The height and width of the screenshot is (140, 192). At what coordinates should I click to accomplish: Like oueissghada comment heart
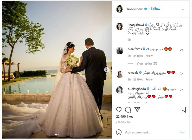click(x=181, y=90)
